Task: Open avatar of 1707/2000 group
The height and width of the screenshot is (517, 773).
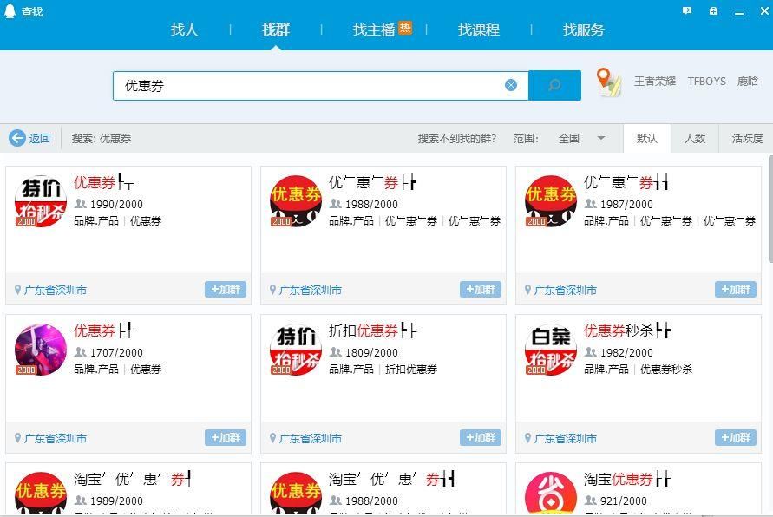Action: pos(41,350)
